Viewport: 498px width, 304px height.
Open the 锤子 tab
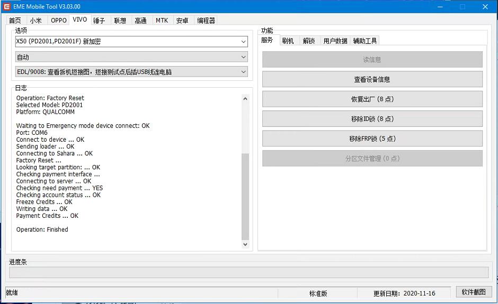coord(99,21)
